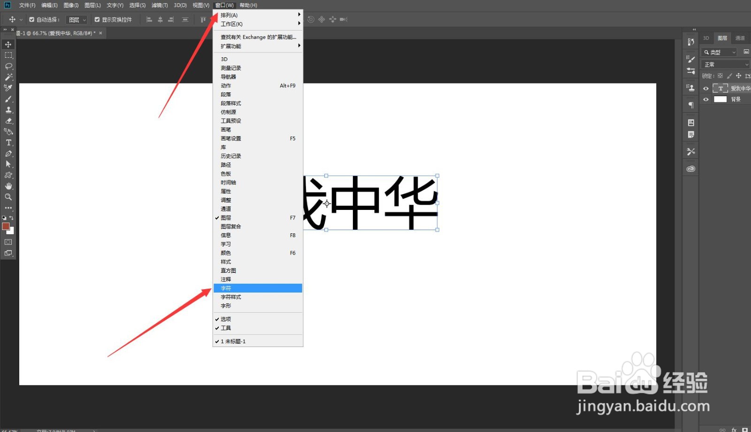Click 查找有关 Exchange 的扩展功能 entry
Screen dimensions: 751x432
pyautogui.click(x=258, y=37)
